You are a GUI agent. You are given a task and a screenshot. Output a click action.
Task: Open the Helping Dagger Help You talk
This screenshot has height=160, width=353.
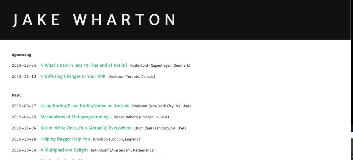65,139
